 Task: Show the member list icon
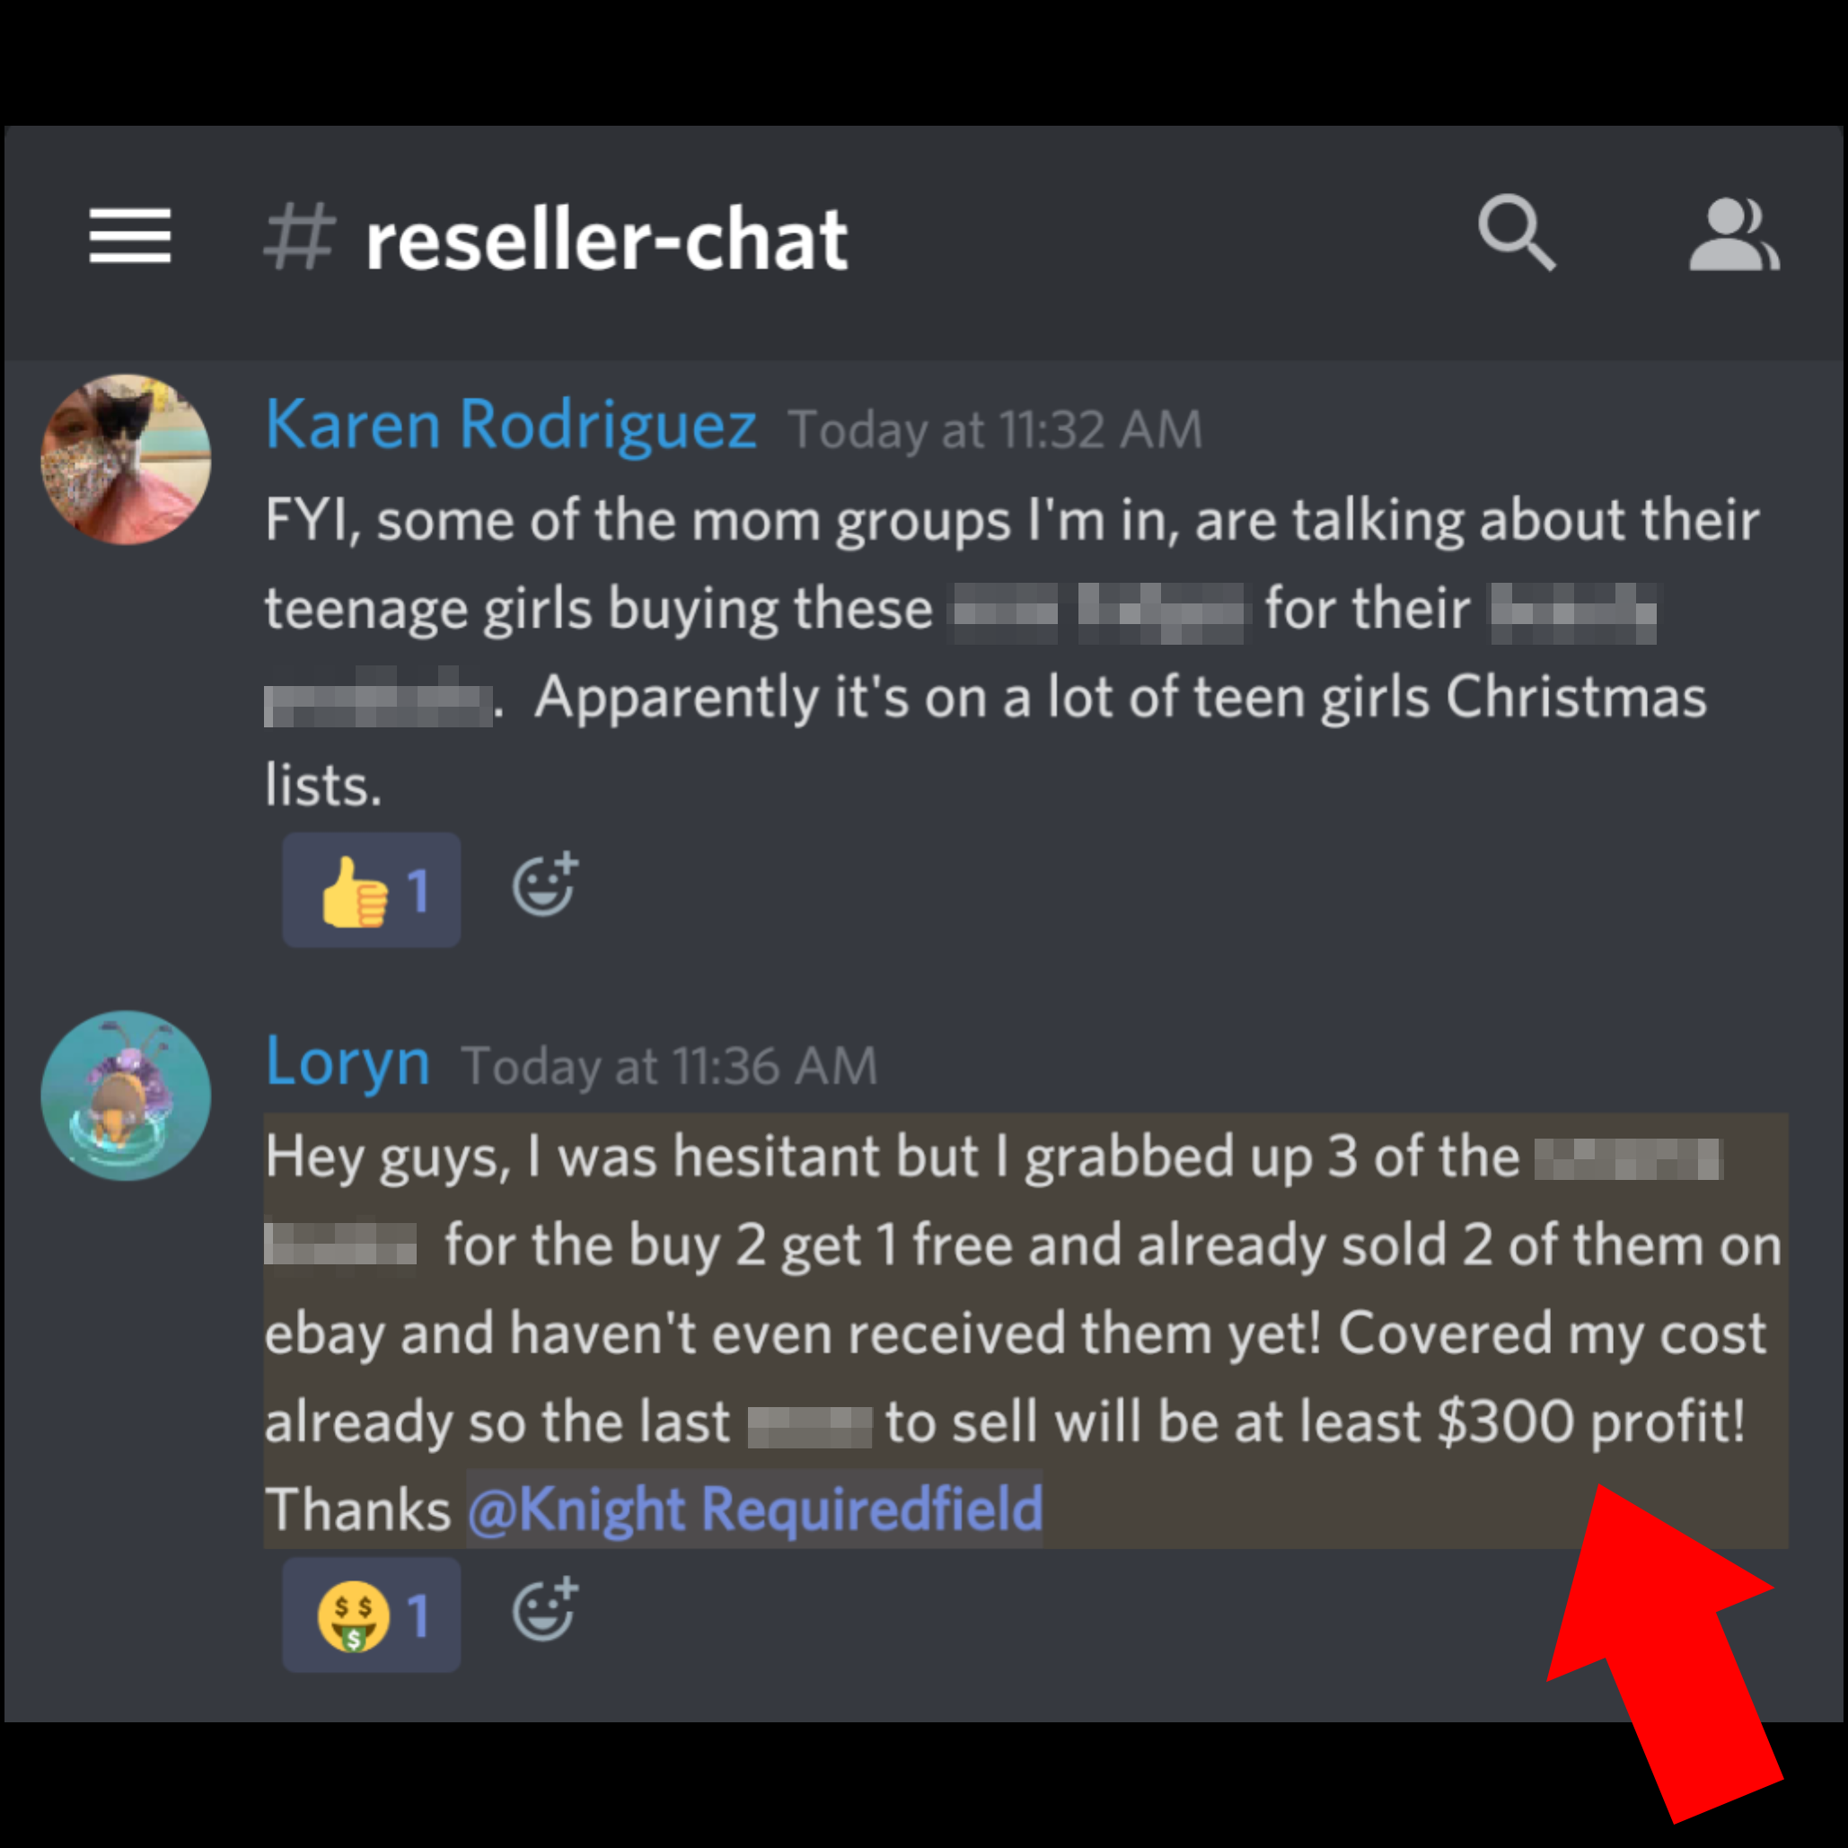coord(1734,235)
